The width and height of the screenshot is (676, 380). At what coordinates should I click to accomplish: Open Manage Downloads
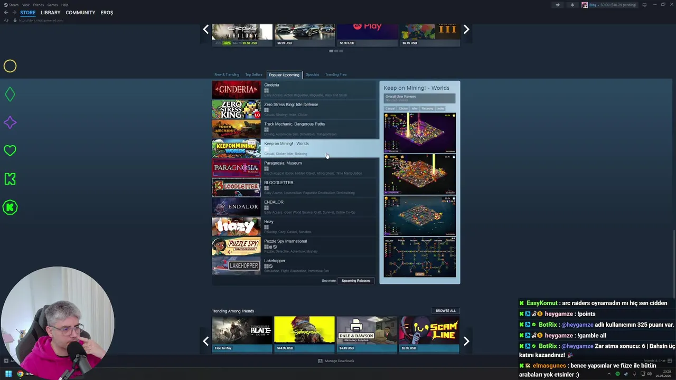click(340, 361)
